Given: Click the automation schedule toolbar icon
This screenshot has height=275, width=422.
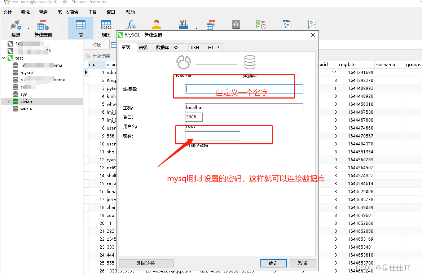Looking at the screenshot, I should coord(261,25).
